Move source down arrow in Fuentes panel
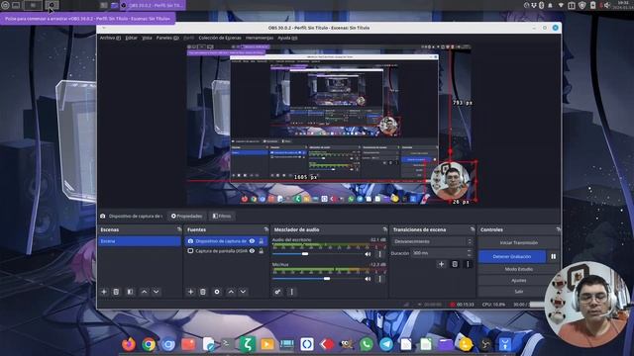The height and width of the screenshot is (356, 634). click(243, 292)
